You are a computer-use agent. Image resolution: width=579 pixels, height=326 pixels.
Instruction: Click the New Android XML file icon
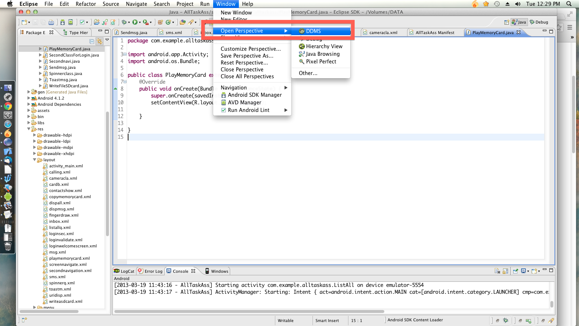tap(113, 22)
